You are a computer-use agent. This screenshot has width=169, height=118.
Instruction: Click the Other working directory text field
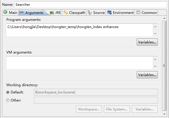pos(96,100)
